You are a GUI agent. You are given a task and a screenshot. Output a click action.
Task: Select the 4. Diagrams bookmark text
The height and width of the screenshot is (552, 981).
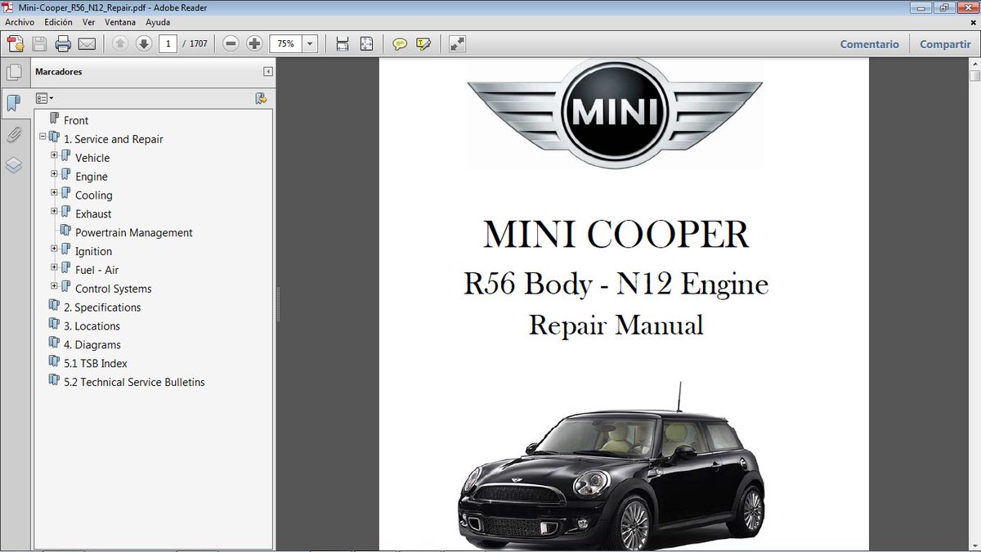tap(92, 345)
